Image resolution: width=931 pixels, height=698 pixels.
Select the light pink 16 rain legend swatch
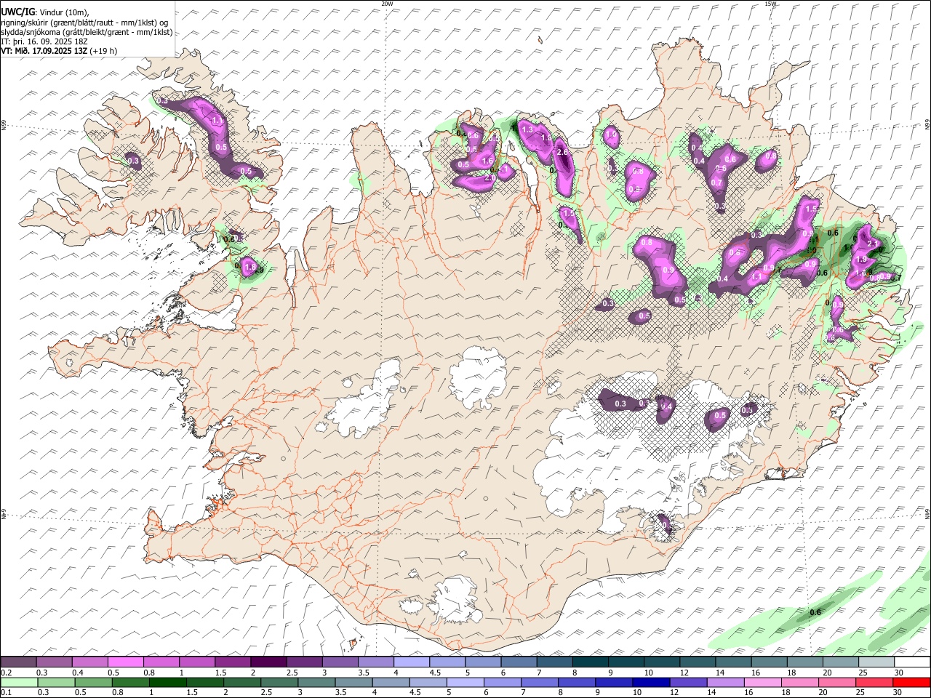tap(762, 682)
